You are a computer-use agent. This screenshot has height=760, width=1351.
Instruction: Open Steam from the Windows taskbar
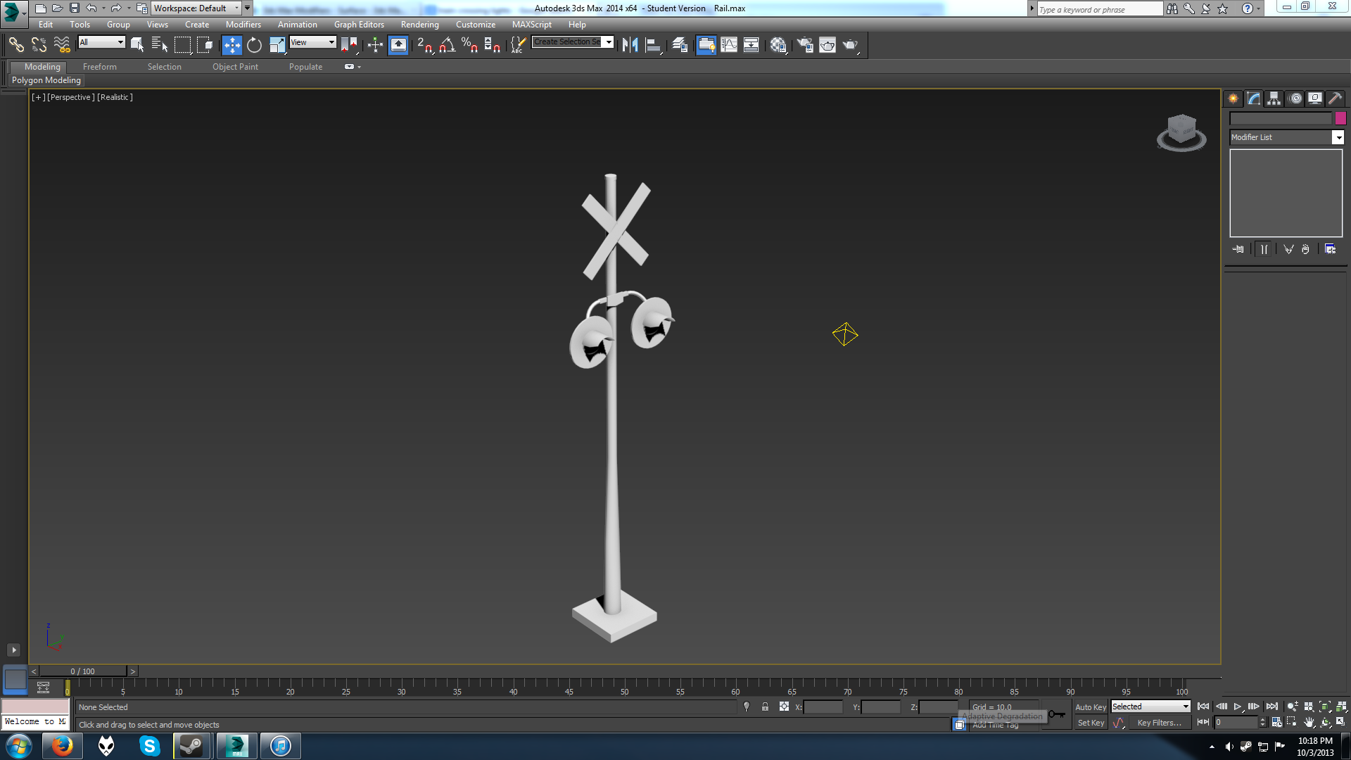point(192,746)
